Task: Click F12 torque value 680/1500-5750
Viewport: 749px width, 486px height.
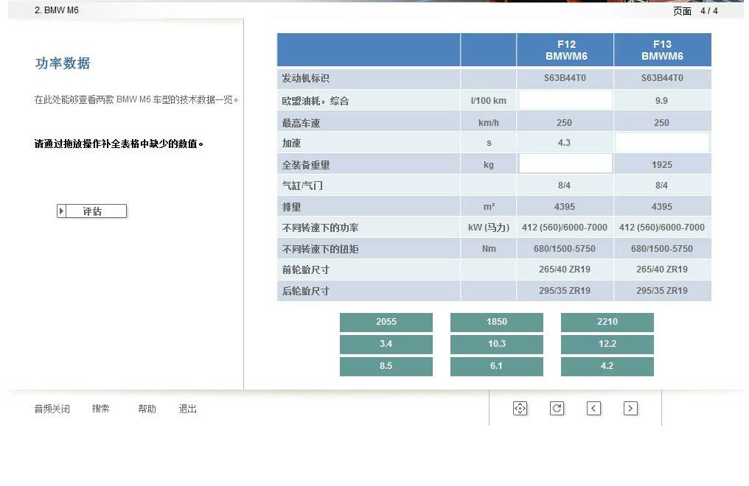Action: click(x=565, y=248)
